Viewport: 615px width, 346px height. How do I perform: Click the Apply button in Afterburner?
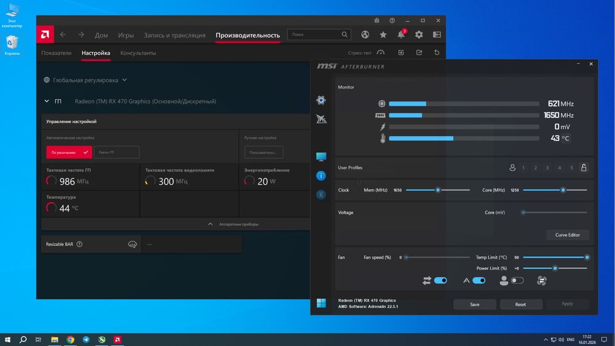click(x=567, y=304)
